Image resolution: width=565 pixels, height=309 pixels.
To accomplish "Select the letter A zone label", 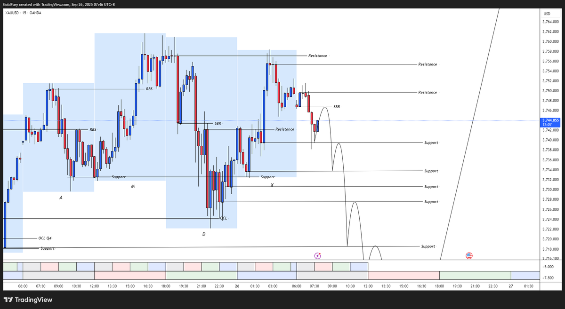I will click(x=61, y=198).
